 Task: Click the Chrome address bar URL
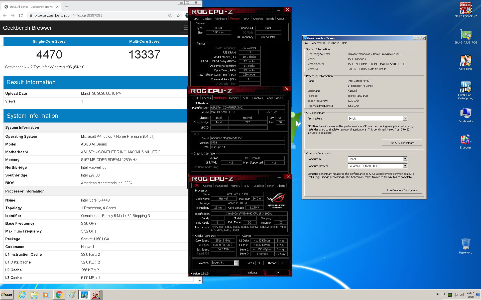(x=68, y=15)
